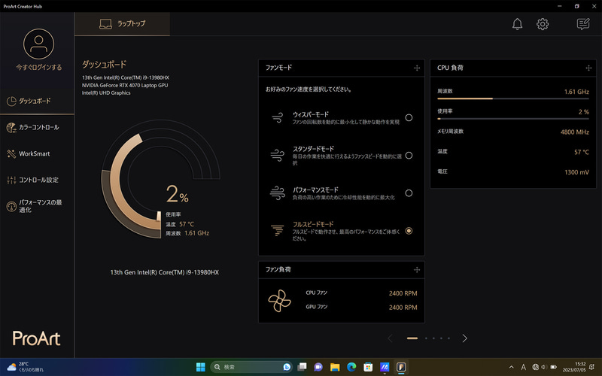Click the fan icon in ファン負荷
602x376 pixels.
point(279,300)
